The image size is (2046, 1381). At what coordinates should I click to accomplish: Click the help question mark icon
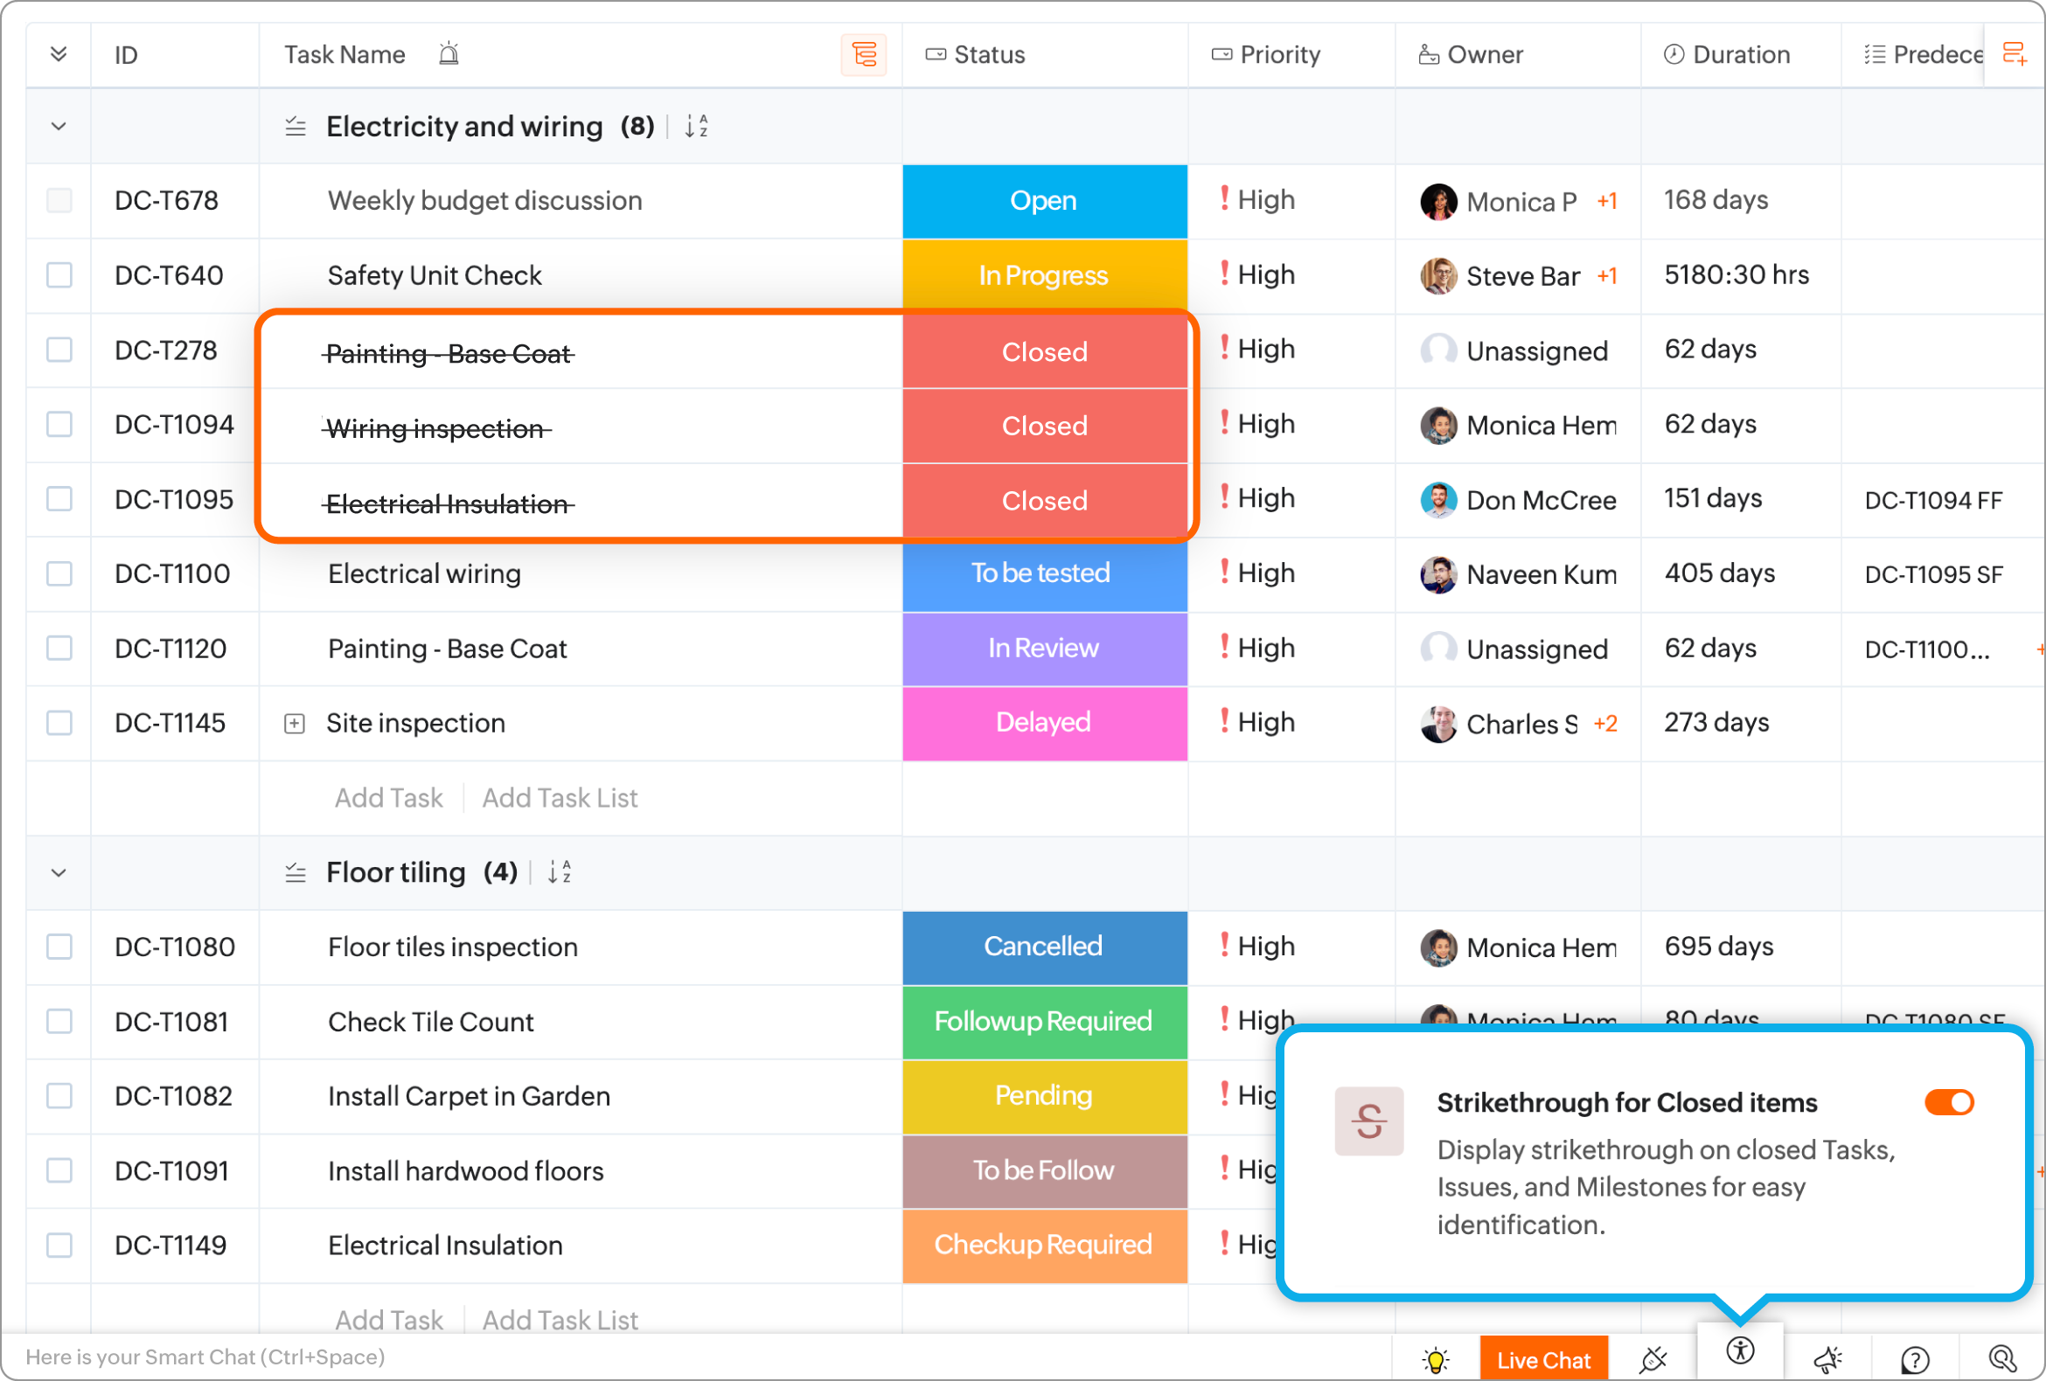tap(1914, 1359)
